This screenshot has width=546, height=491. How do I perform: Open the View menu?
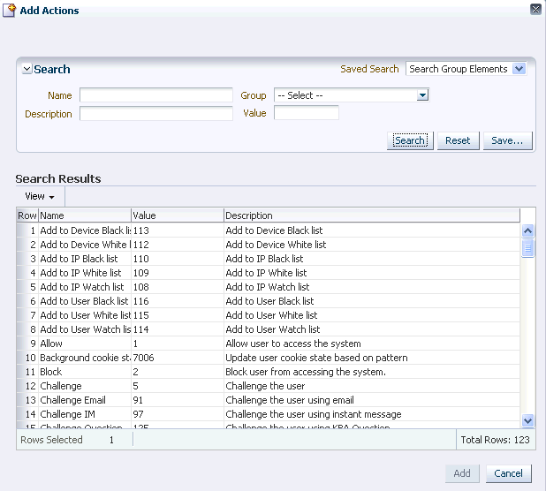coord(40,196)
